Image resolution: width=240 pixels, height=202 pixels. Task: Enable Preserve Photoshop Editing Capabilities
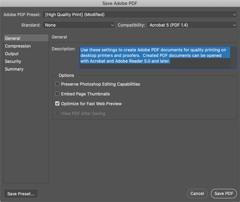[x=57, y=84]
